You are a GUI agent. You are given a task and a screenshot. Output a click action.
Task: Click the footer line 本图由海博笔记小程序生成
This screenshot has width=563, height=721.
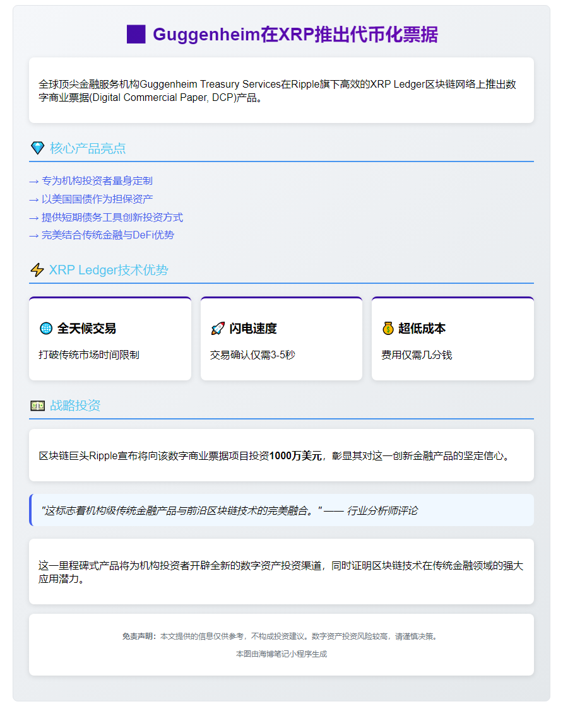(x=281, y=654)
